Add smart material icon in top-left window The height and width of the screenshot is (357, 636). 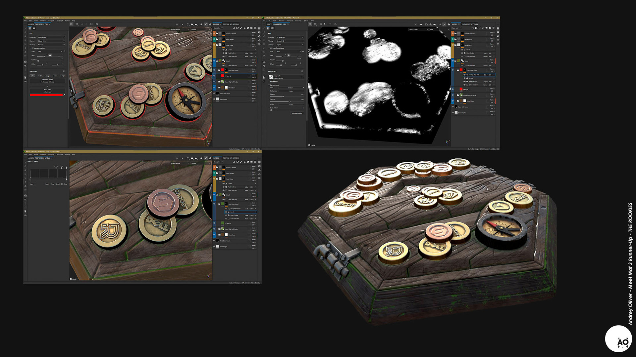pos(248,28)
